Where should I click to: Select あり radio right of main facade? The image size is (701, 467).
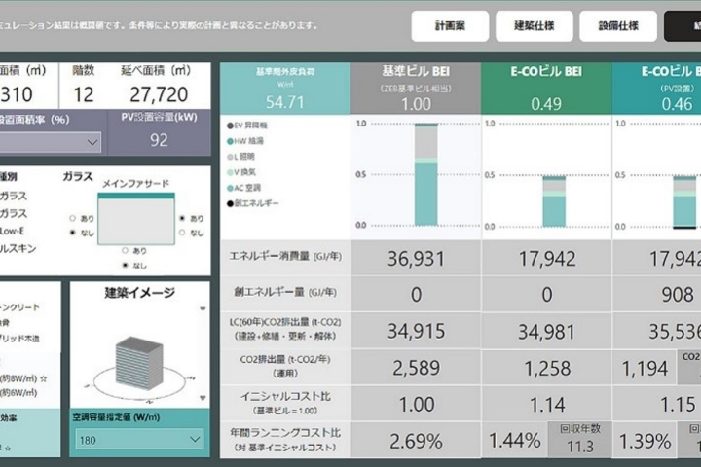(x=182, y=218)
